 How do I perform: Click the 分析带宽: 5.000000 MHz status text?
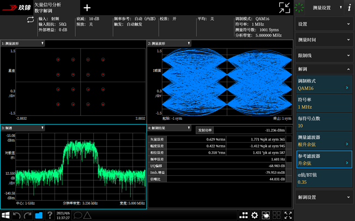click(258, 35)
